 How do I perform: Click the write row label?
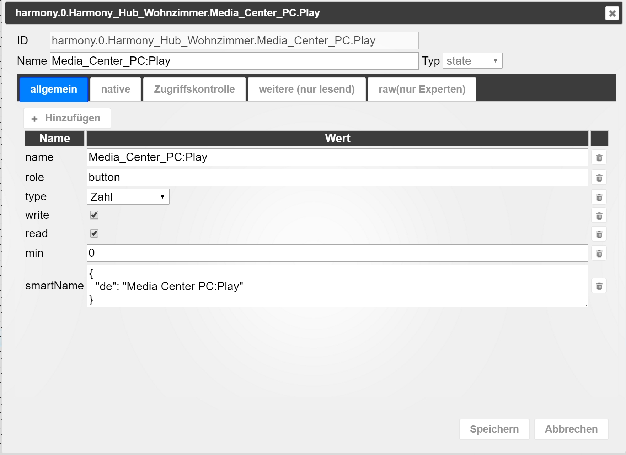point(37,215)
